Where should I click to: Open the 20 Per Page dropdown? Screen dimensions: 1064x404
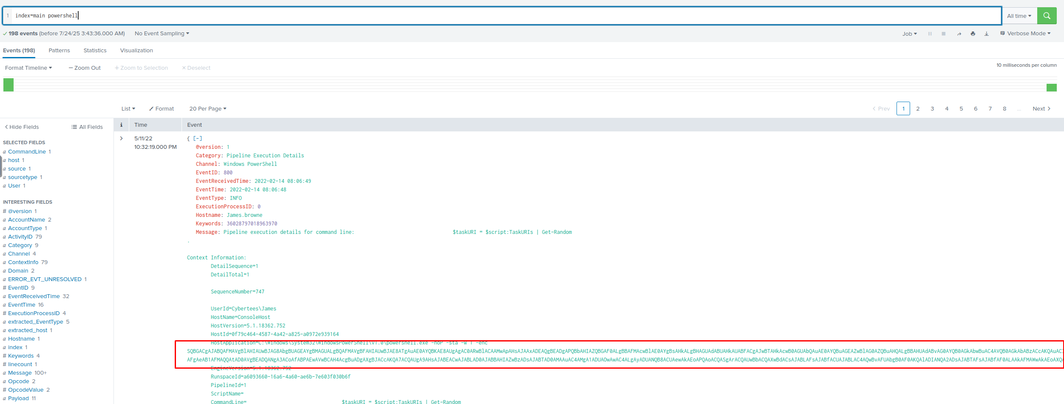coord(208,108)
